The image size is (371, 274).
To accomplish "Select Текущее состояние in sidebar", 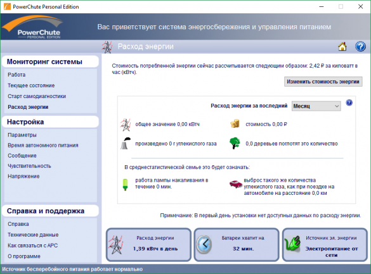I will [31, 85].
